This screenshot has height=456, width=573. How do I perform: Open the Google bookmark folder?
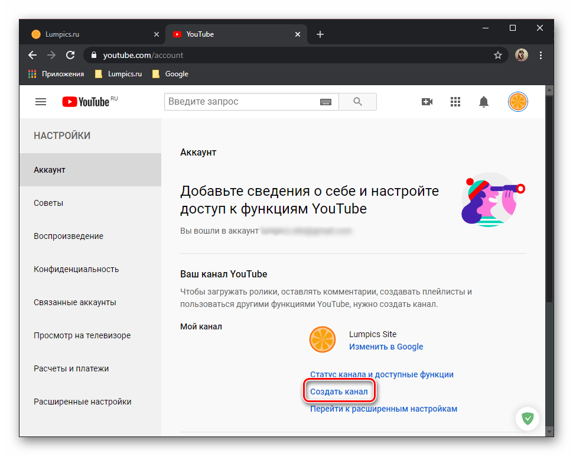(x=170, y=74)
